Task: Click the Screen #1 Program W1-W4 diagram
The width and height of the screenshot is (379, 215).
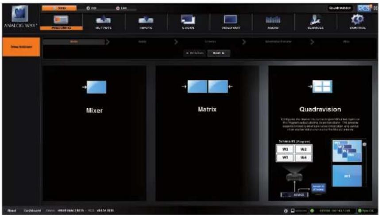Action: [x=294, y=153]
